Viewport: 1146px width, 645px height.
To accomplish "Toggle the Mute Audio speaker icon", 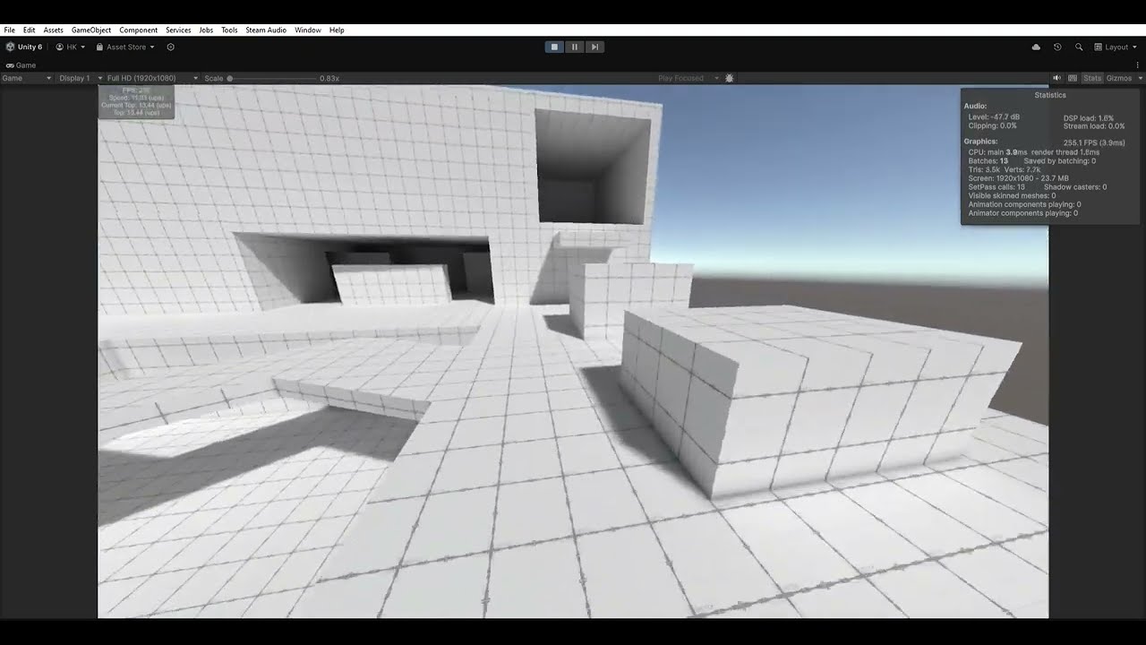I will [1056, 78].
